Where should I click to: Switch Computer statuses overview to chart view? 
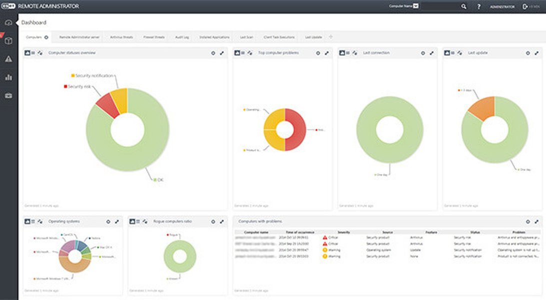pos(27,53)
